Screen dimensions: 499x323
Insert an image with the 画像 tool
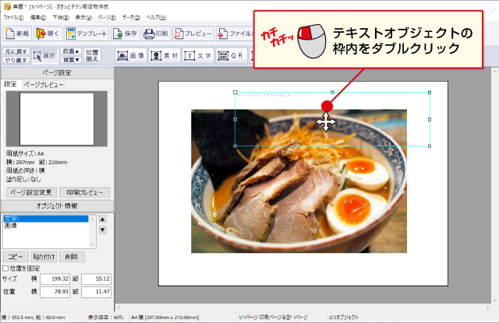pos(132,56)
